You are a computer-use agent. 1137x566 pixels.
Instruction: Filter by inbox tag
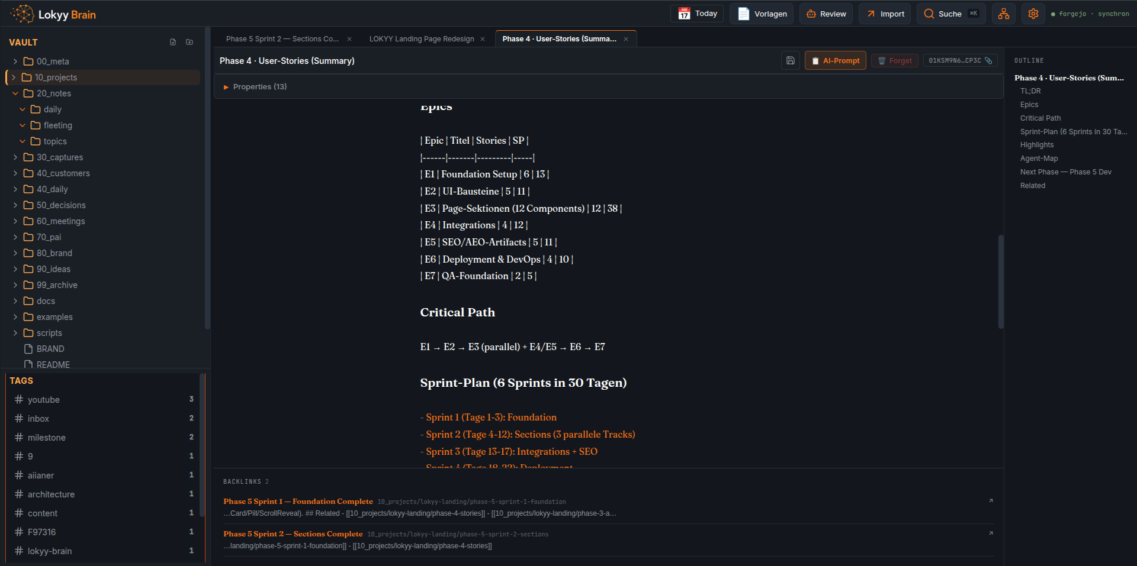point(104,419)
